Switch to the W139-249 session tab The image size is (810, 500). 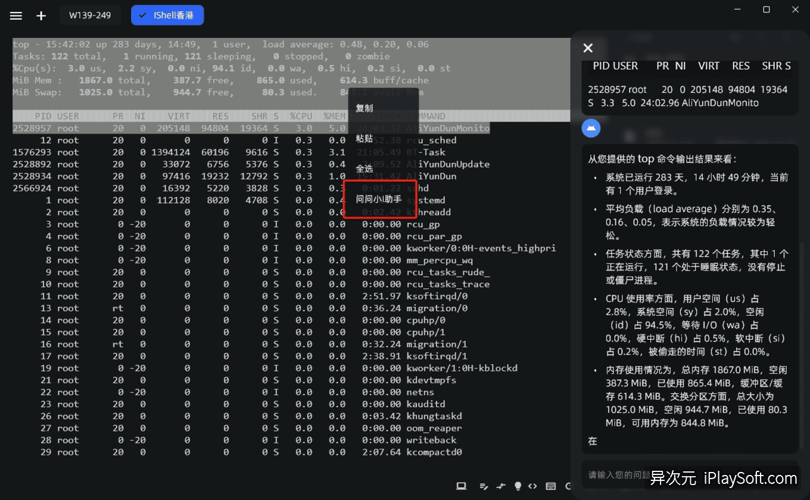(x=90, y=15)
